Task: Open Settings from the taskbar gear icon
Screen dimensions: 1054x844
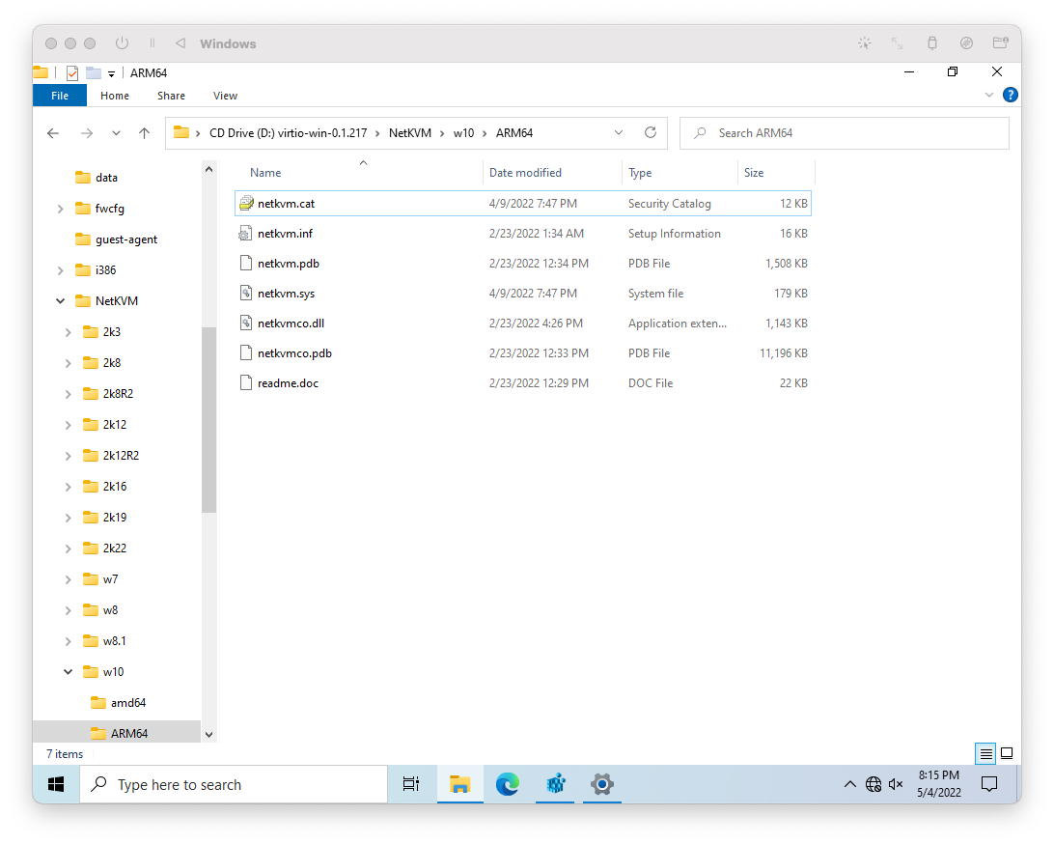Action: coord(601,784)
